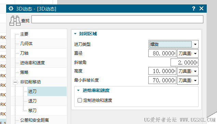Click the help question mark button
Screen dimensions: 217x124
(194, 9)
